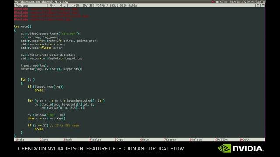
Task: Click the 'points, points_prev' declaration line
Action: pyautogui.click(x=59, y=41)
